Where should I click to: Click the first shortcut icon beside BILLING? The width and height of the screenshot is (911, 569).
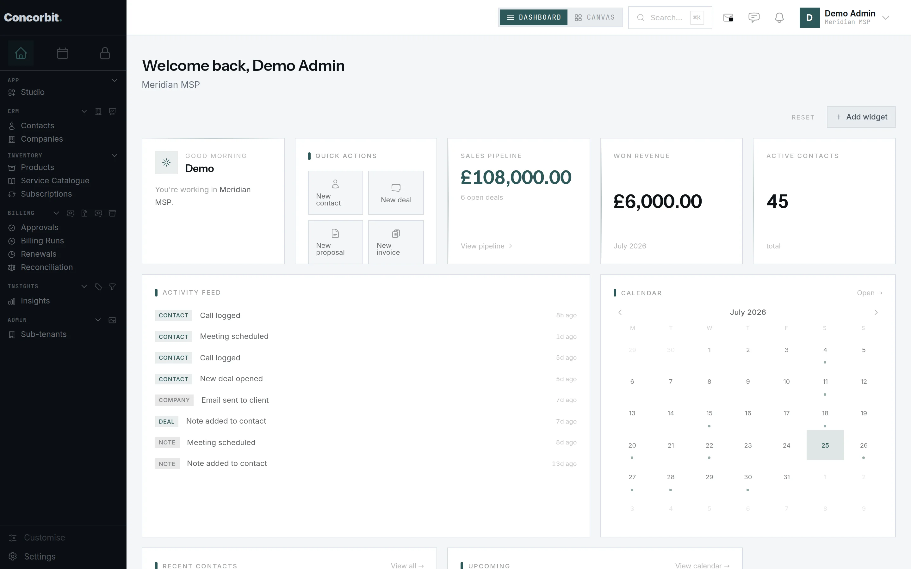point(71,213)
